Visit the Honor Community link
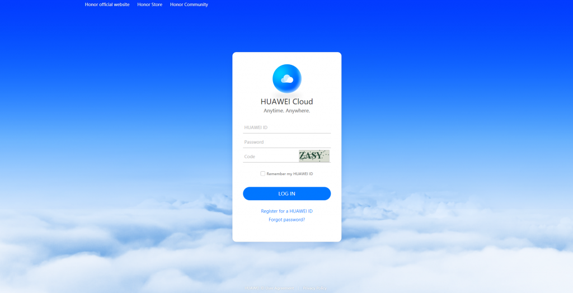 189,4
